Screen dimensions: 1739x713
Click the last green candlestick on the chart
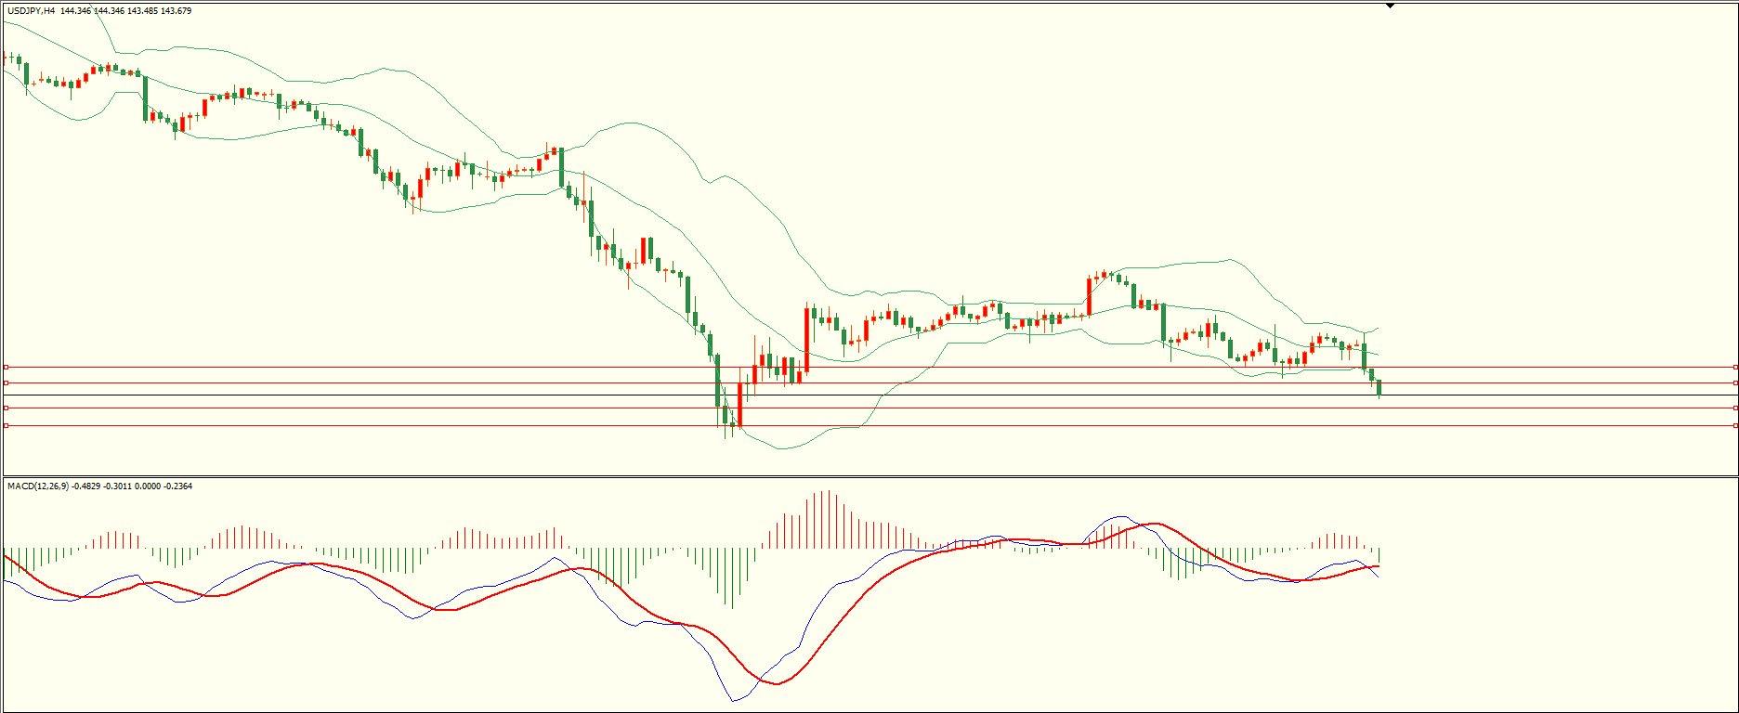click(1379, 388)
